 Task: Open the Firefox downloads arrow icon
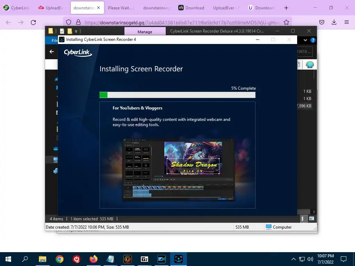coord(334,22)
